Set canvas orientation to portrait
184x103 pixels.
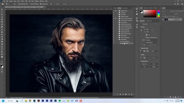click(147, 35)
